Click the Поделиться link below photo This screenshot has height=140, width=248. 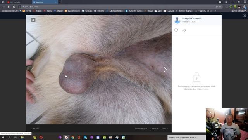tap(141, 128)
